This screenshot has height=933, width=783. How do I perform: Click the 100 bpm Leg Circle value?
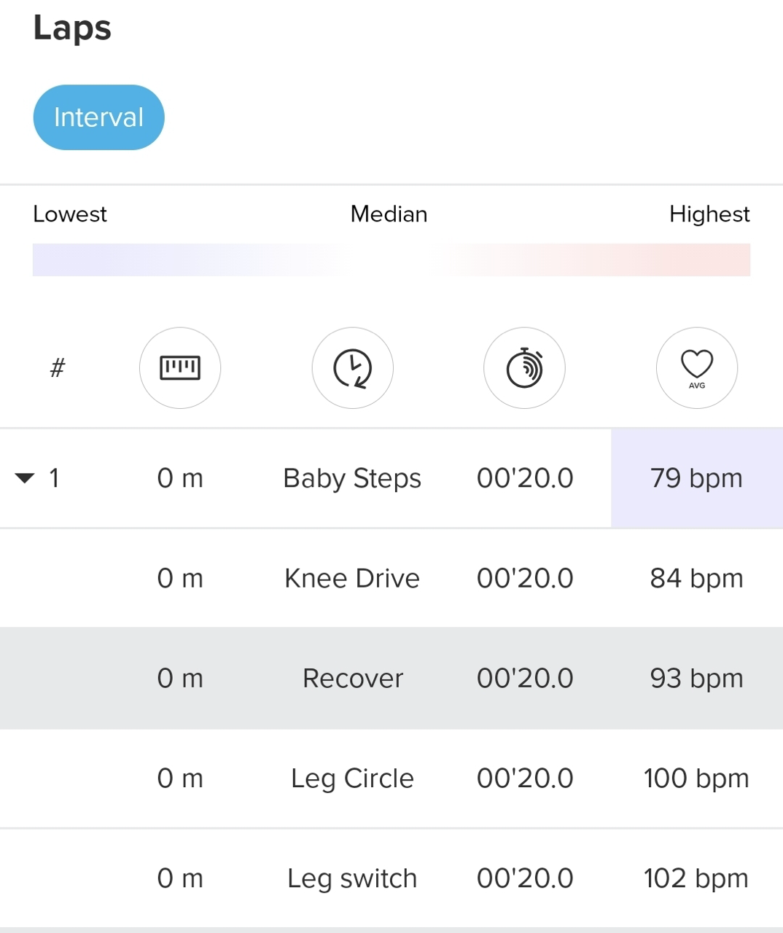[x=696, y=778]
